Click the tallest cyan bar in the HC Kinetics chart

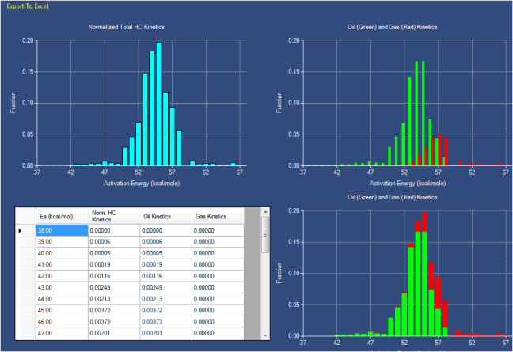[159, 104]
